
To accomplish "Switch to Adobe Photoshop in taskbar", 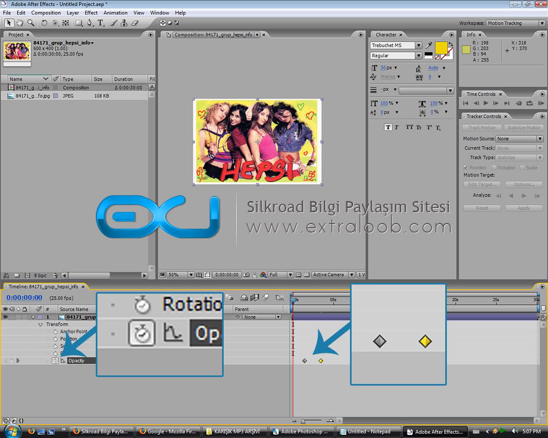I will click(x=301, y=432).
